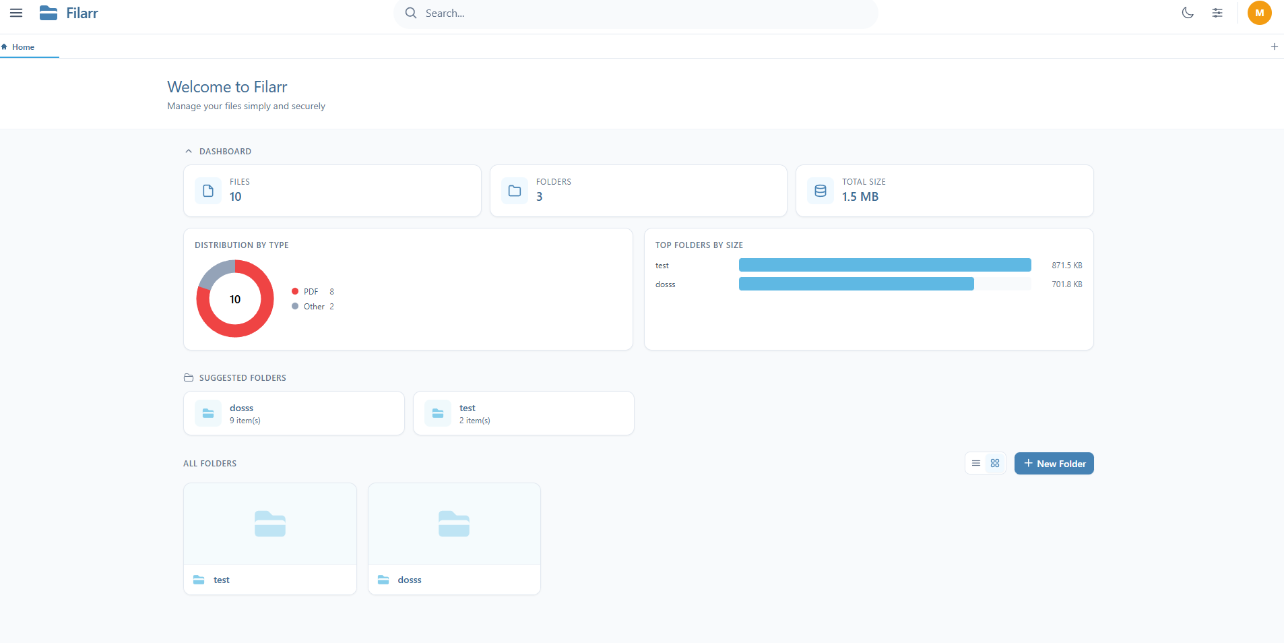Switch to list view layout

976,463
